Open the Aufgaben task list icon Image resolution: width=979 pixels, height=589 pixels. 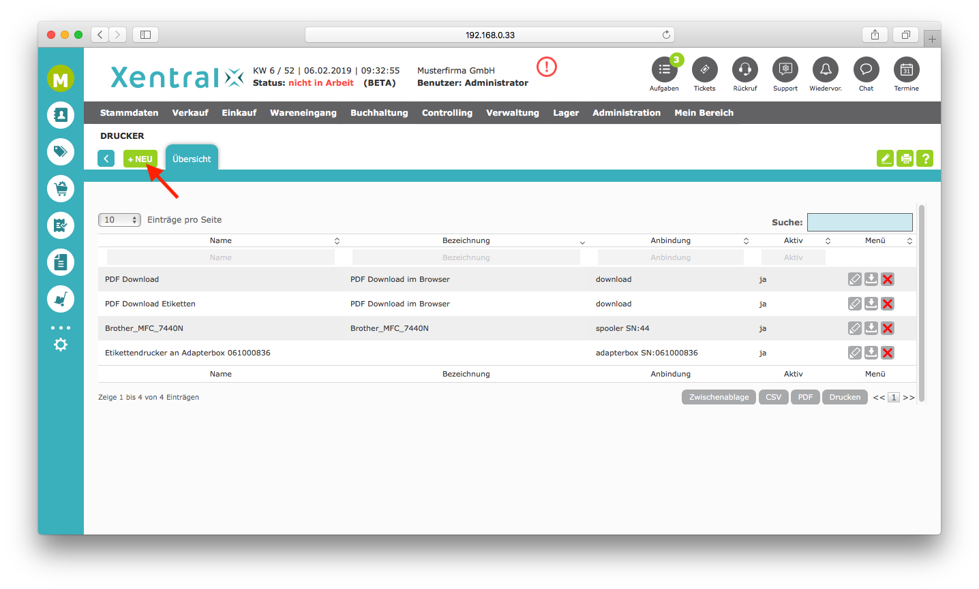(x=664, y=69)
